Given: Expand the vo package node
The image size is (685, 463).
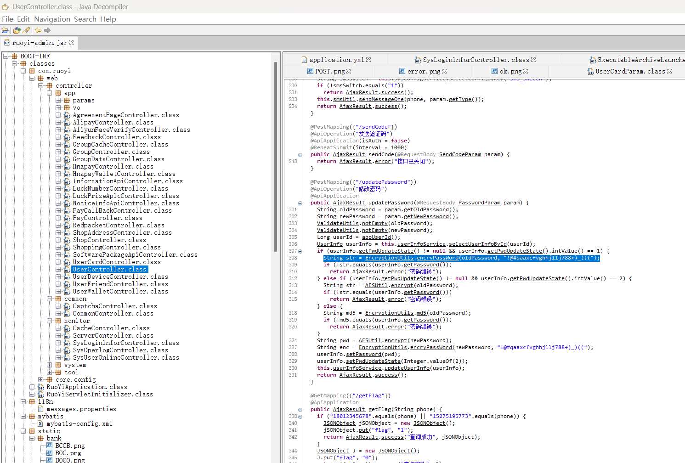Looking at the screenshot, I should point(58,108).
